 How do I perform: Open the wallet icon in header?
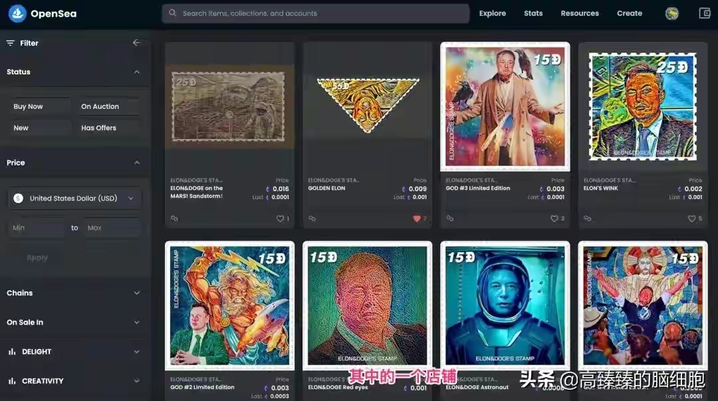pyautogui.click(x=705, y=13)
